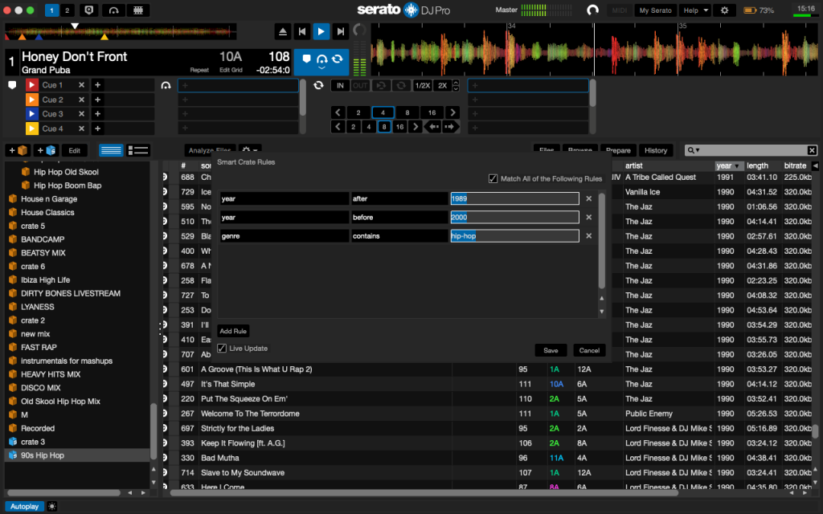Switch to album art list view icon
Image resolution: width=823 pixels, height=514 pixels.
pyautogui.click(x=138, y=150)
